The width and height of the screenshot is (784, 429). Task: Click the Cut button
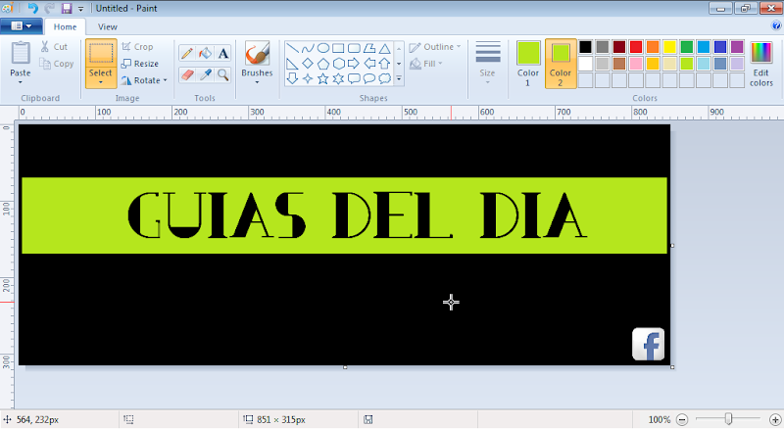54,46
